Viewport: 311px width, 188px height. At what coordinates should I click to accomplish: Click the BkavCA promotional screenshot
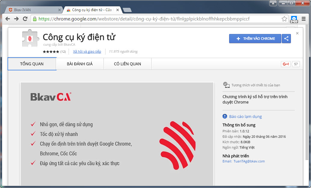tap(117, 134)
